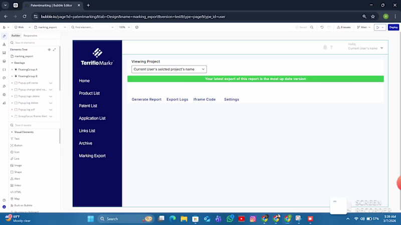Open the Logs chart icon in sidebar
This screenshot has width=401, height=225.
point(4,103)
